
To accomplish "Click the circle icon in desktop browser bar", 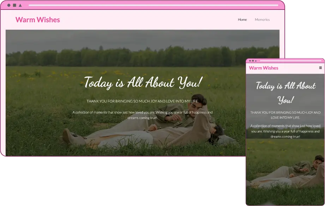I will coord(9,5).
